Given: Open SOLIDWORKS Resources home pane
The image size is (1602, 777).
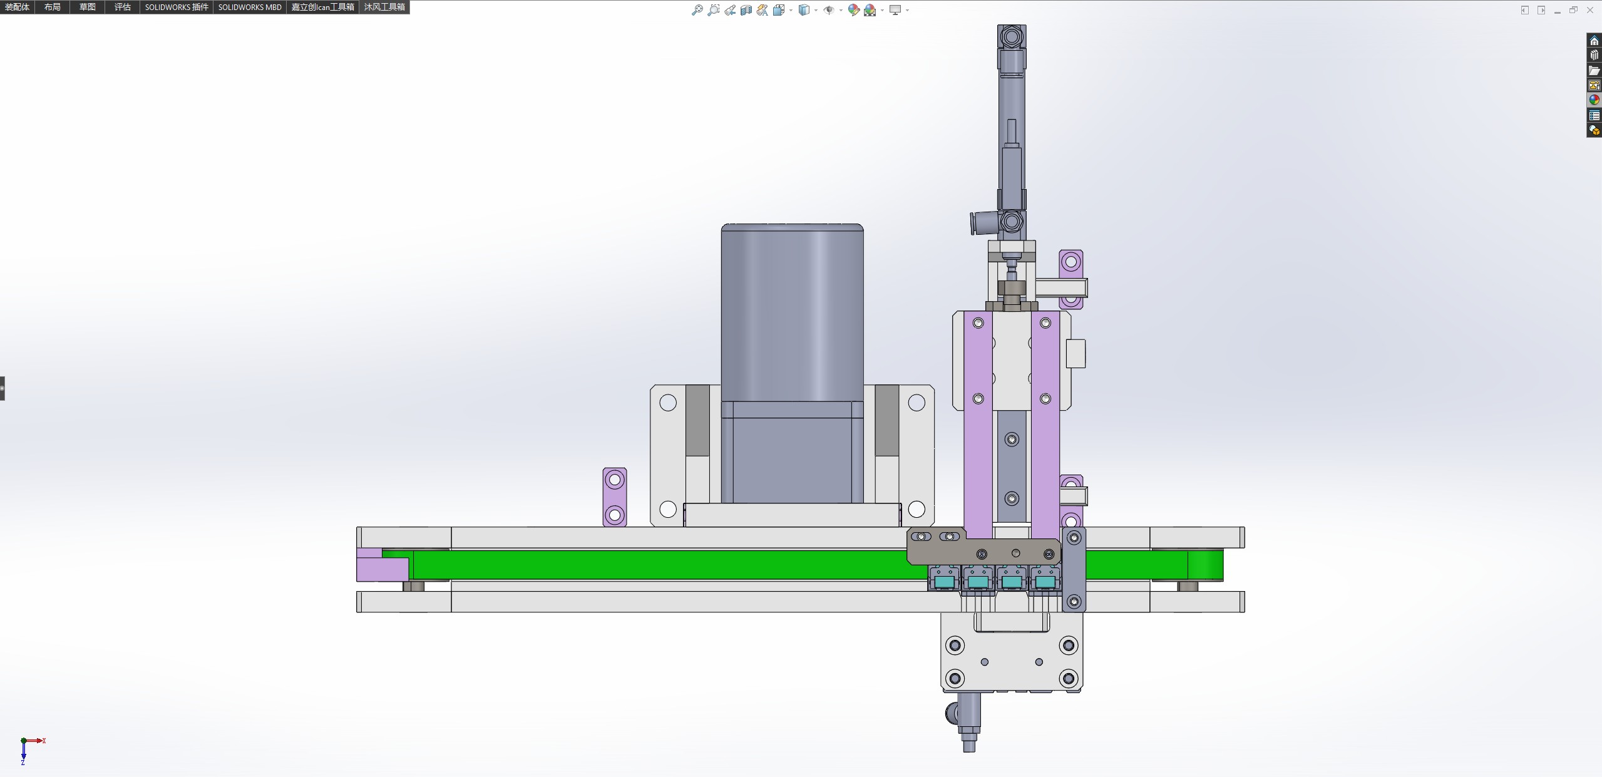Looking at the screenshot, I should click(x=1594, y=41).
